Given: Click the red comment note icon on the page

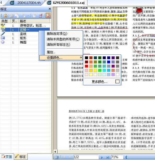Looking at the screenshot, I should point(139,11).
